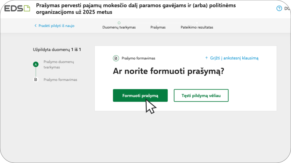Click the green A circle step icon
The height and width of the screenshot is (163, 291).
click(x=36, y=65)
